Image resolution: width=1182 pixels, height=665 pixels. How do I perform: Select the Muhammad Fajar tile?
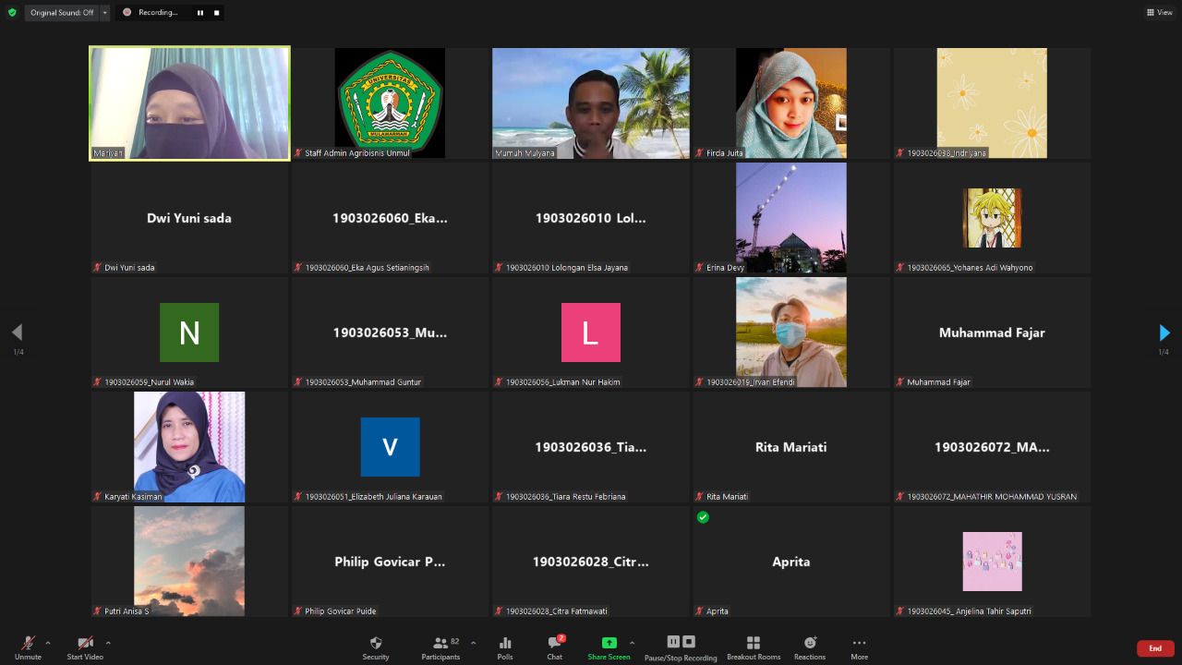pos(992,332)
